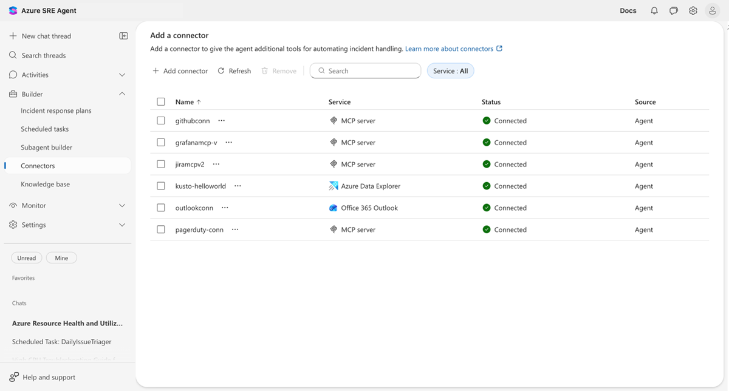Click the notifications bell icon
729x391 pixels.
pos(654,11)
